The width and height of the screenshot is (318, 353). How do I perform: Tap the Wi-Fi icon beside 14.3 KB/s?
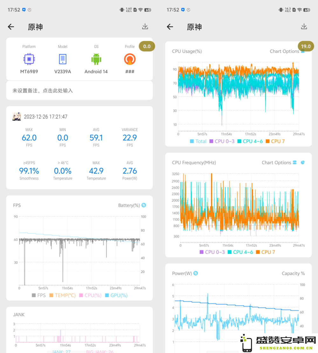click(x=300, y=10)
